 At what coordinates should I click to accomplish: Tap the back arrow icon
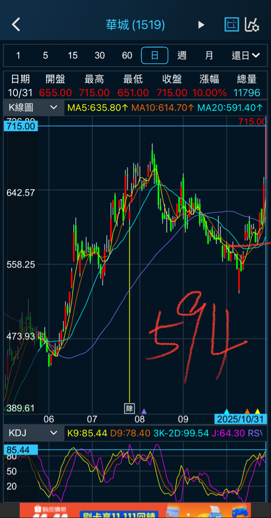(x=16, y=25)
